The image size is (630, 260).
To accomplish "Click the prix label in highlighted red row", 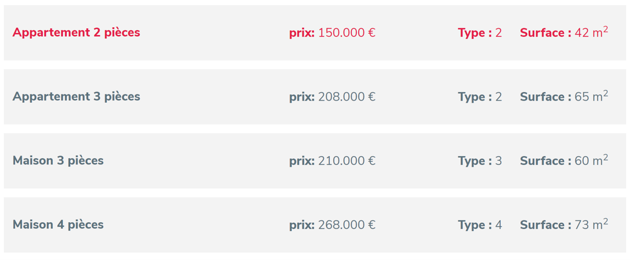I will click(x=302, y=33).
